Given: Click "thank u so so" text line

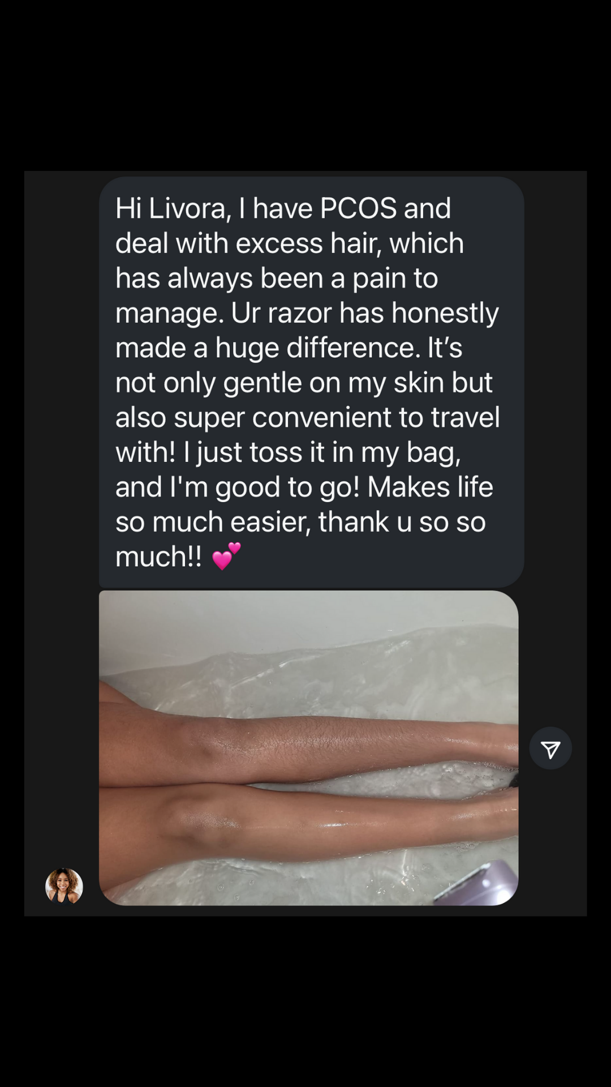Looking at the screenshot, I should click(402, 521).
